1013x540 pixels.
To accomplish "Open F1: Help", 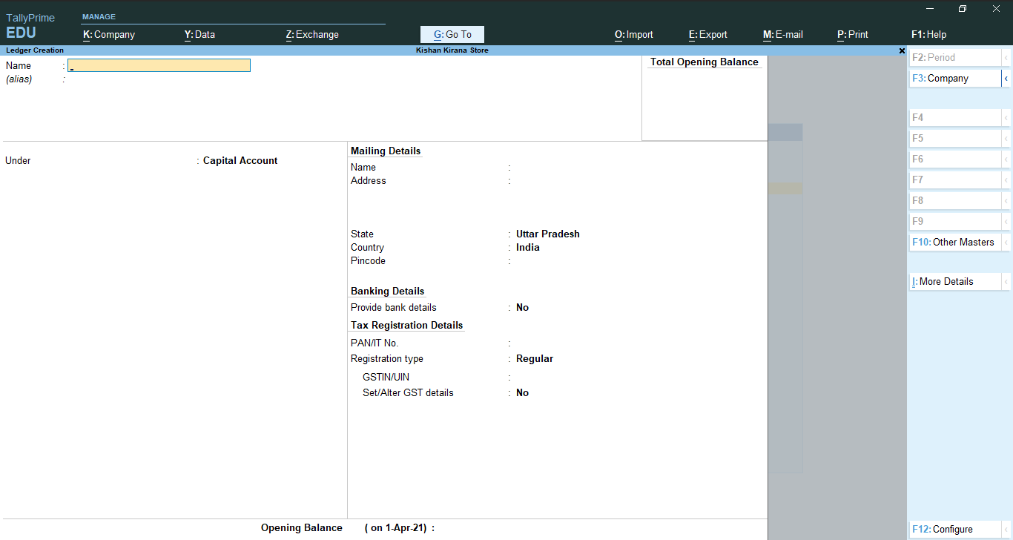I will click(929, 35).
